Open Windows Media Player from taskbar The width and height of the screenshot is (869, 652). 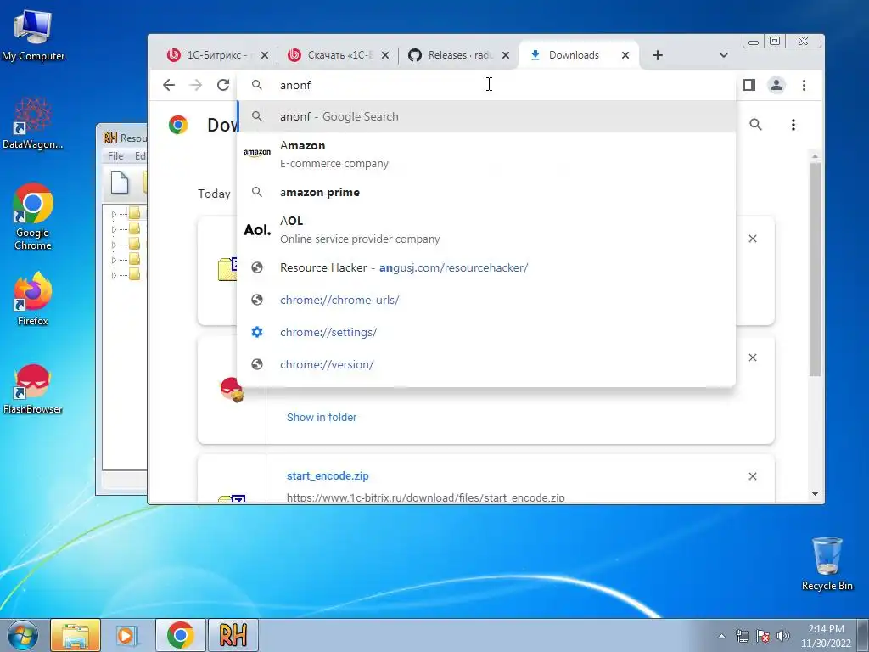pos(127,635)
